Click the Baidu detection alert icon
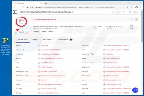Screen dimensions: 144x96 click(x=39, y=67)
